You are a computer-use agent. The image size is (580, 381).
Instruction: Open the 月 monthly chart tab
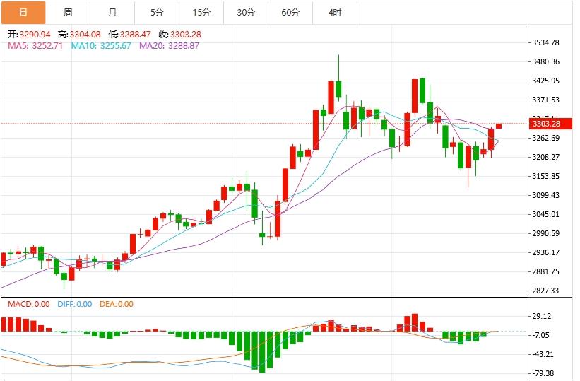point(113,13)
